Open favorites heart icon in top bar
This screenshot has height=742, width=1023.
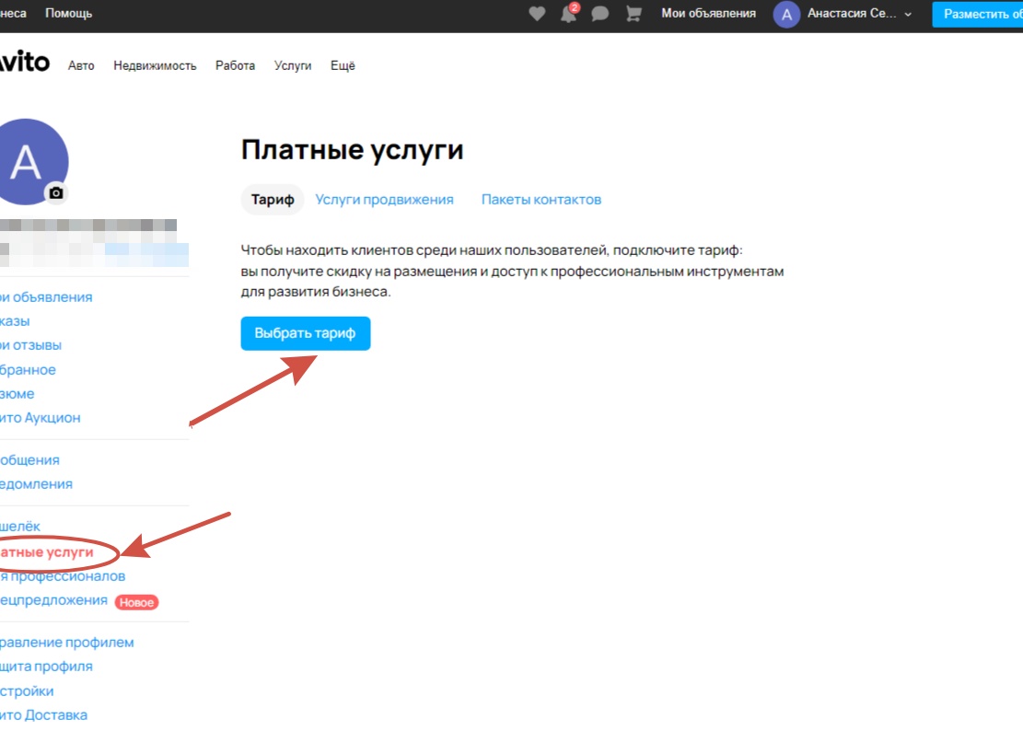[537, 14]
